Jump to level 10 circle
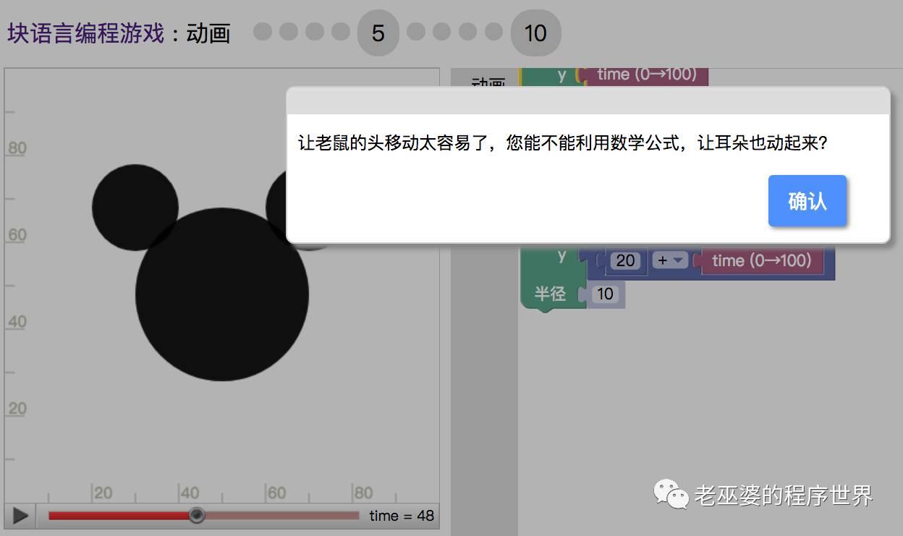Viewport: 903px width, 536px height. [535, 33]
